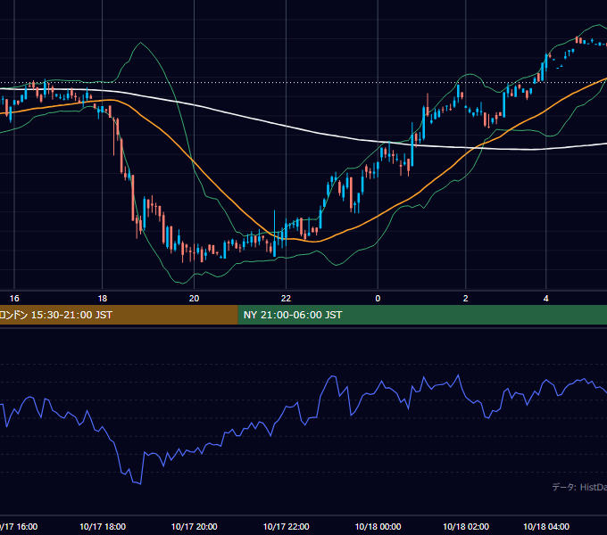607x535 pixels.
Task: Click the 20 hour axis label
Action: pos(194,299)
